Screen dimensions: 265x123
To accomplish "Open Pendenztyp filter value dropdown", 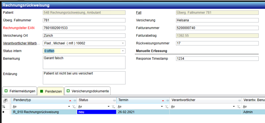I will (x=69, y=107).
